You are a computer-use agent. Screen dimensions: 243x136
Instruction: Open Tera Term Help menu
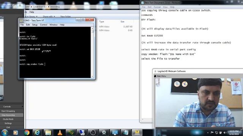(62, 25)
